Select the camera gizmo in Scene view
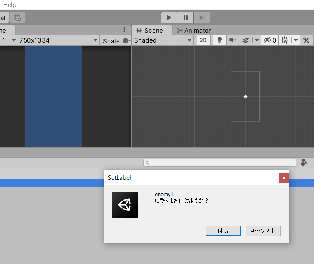This screenshot has height=264, width=314. [245, 96]
